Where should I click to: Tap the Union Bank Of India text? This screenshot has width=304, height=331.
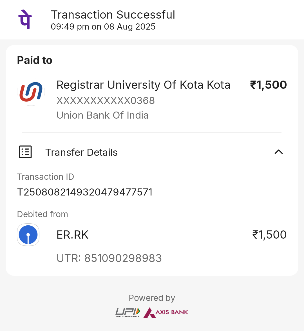pos(102,115)
